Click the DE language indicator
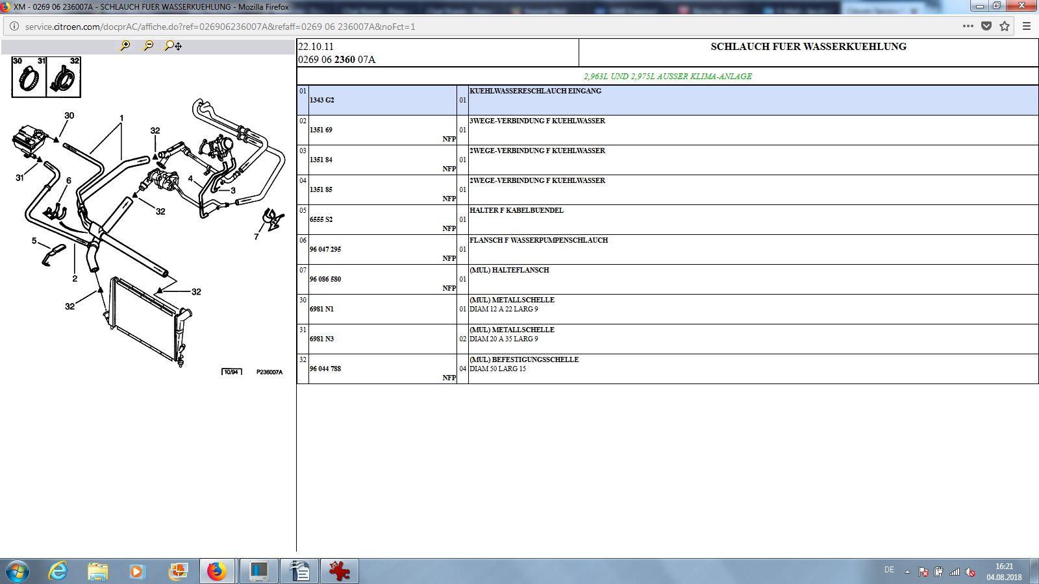The height and width of the screenshot is (584, 1039). [x=889, y=570]
